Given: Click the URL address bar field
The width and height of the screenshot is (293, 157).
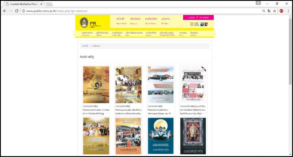Looking at the screenshot, I should pyautogui.click(x=142, y=11).
